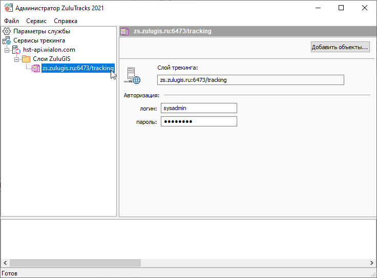Viewport: 377px width, 278px height.
Task: Click the large server-globe icon near Слой трекинга
Action: pos(133,76)
